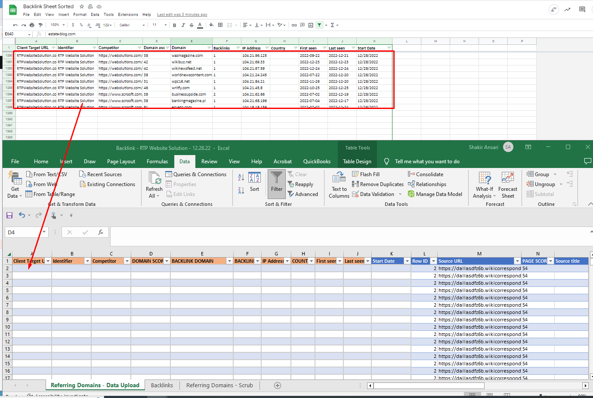Click the Refresh All icon in Excel
The height and width of the screenshot is (398, 593).
(154, 184)
